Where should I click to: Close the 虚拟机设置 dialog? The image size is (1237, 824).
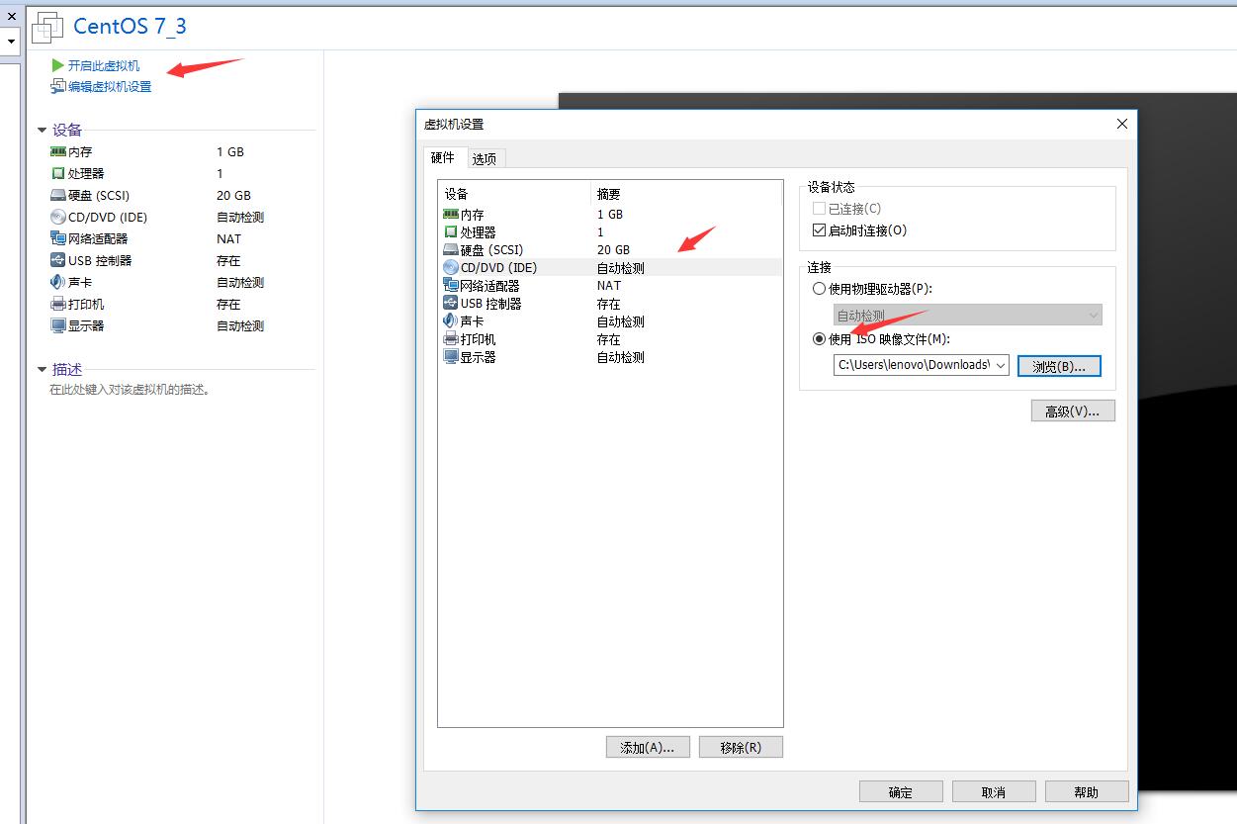[1121, 124]
